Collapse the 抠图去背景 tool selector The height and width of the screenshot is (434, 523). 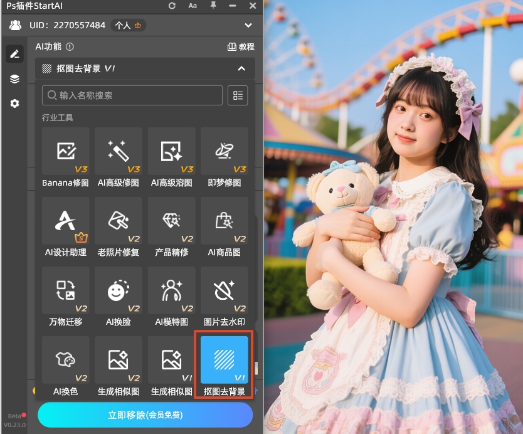[x=241, y=68]
